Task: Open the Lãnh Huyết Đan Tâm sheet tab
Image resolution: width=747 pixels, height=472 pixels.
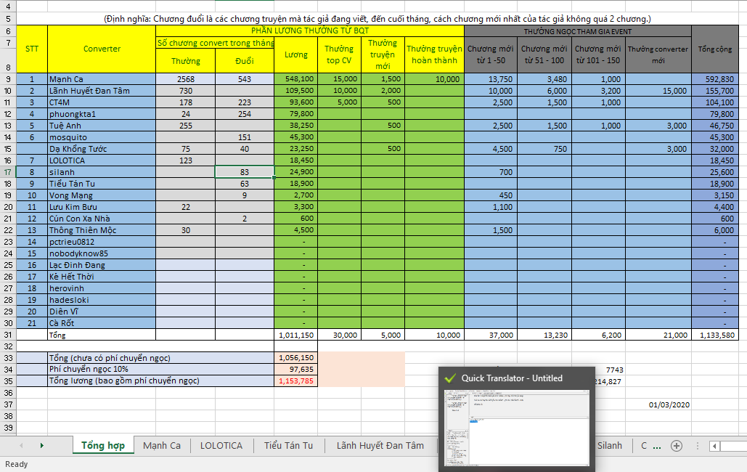Action: pyautogui.click(x=380, y=446)
